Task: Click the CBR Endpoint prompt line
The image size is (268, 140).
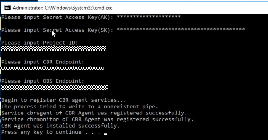Action: pyautogui.click(x=43, y=62)
